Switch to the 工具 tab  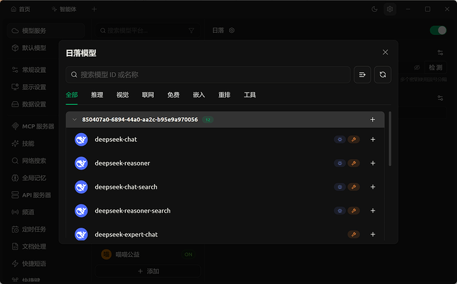point(250,95)
